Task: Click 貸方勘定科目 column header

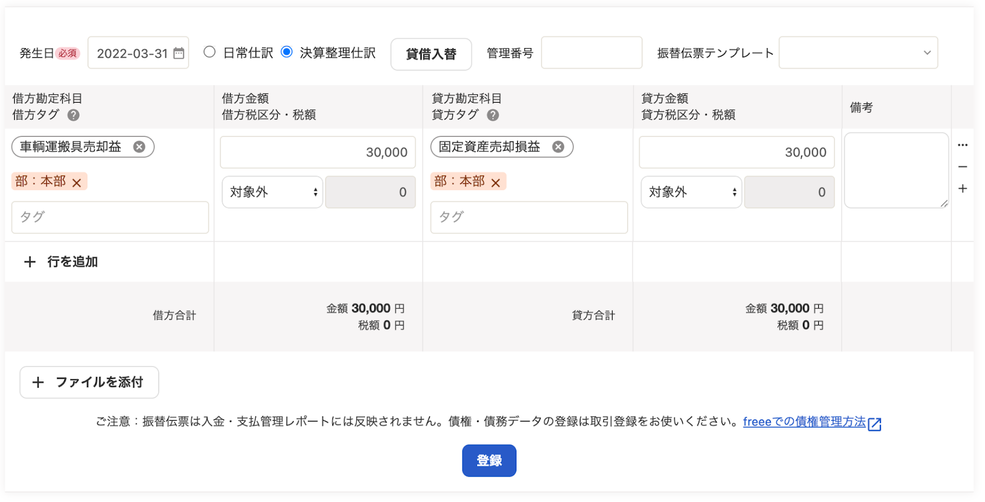Action: coord(467,98)
